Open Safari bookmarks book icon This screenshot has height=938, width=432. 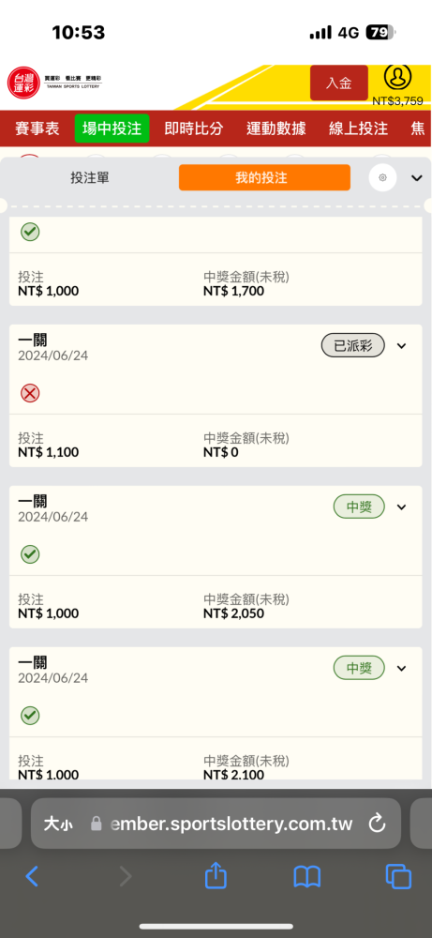(x=307, y=878)
